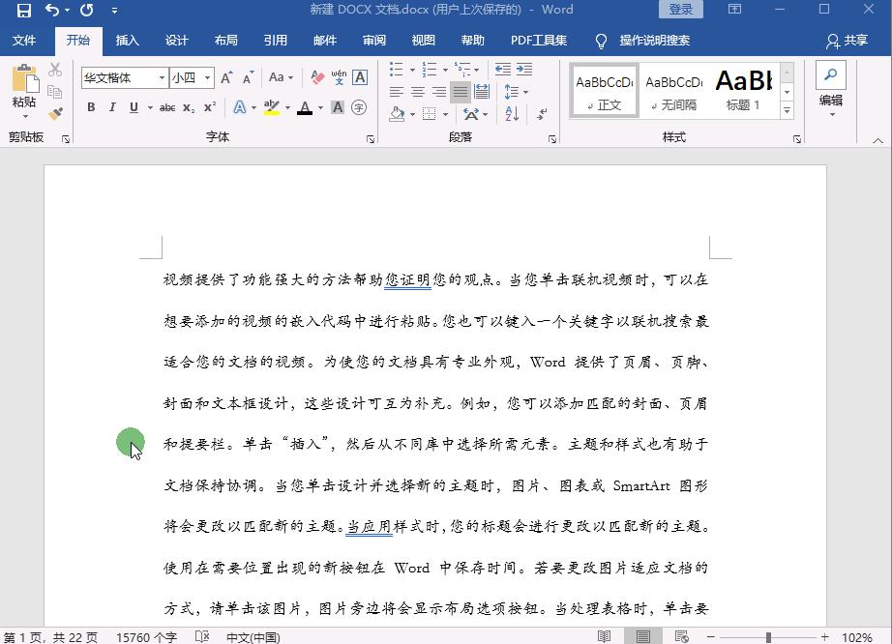892x644 pixels.
Task: Toggle center paragraph alignment
Action: 416,91
